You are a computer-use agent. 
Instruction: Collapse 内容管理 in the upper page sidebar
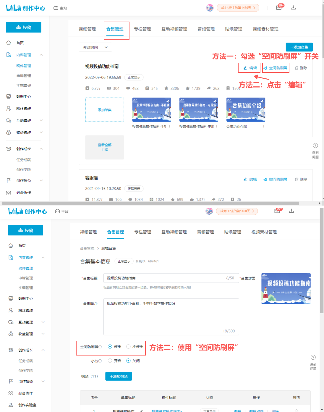(41, 55)
